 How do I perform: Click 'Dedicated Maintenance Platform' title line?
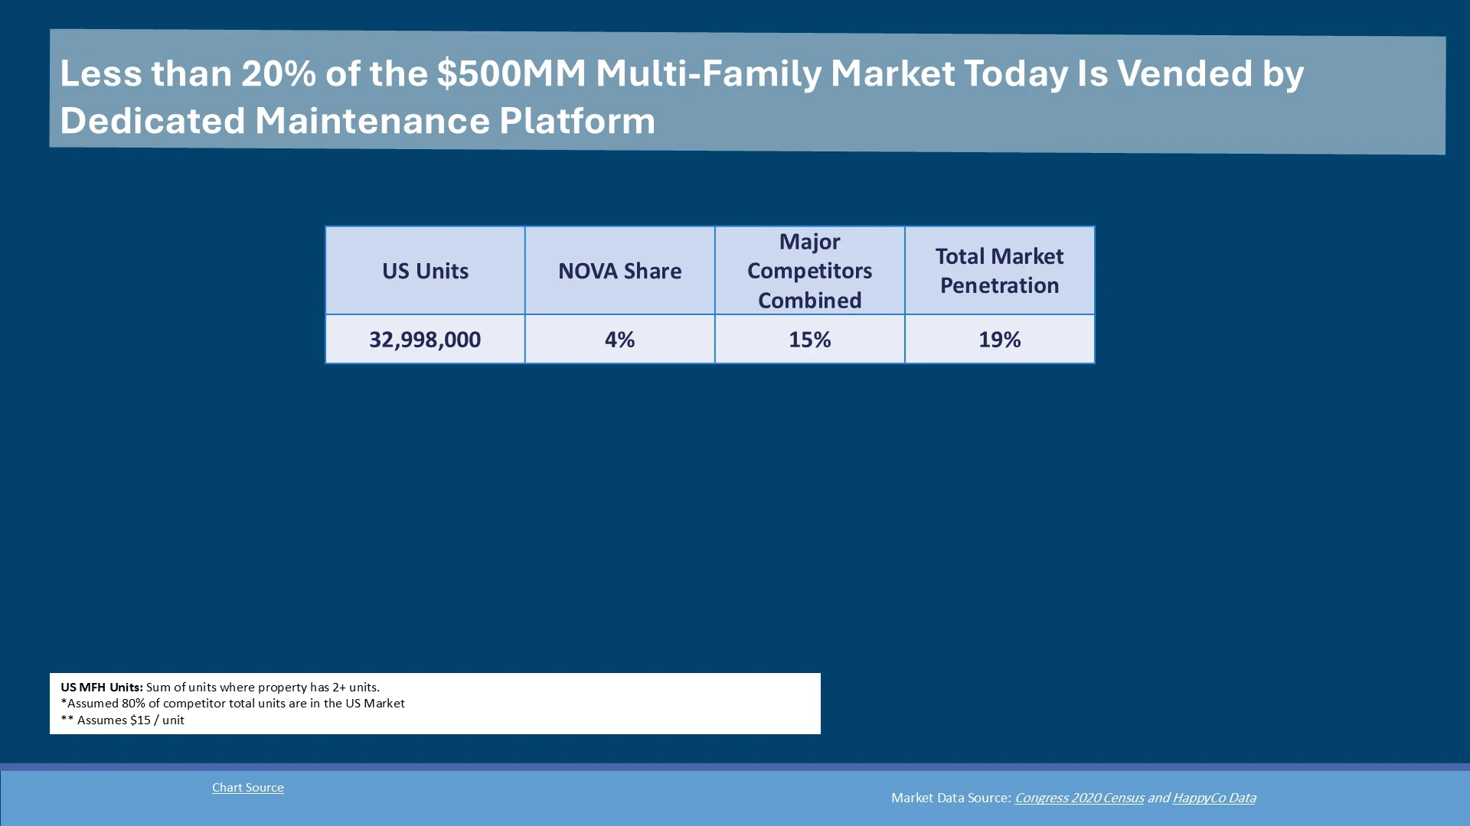point(358,121)
